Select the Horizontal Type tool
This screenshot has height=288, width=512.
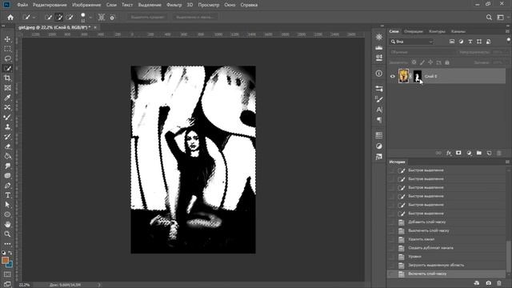tap(7, 195)
